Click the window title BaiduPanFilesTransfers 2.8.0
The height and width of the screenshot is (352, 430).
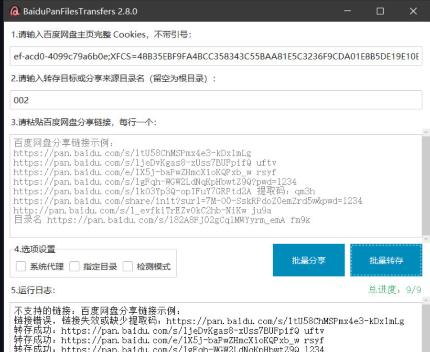(80, 11)
